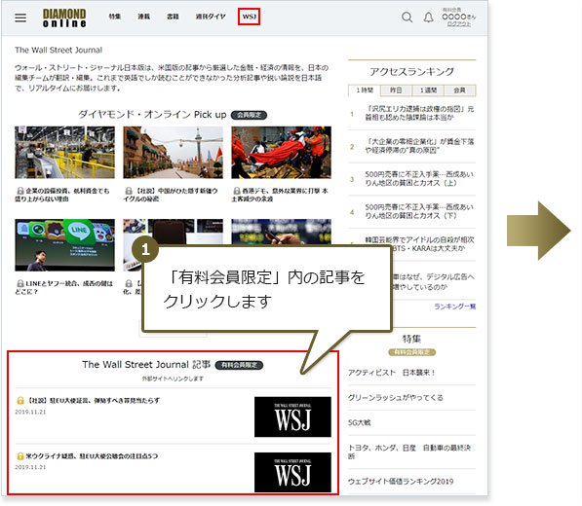The height and width of the screenshot is (506, 582).
Task: Open the 香港デモ article headline
Action: point(280,195)
